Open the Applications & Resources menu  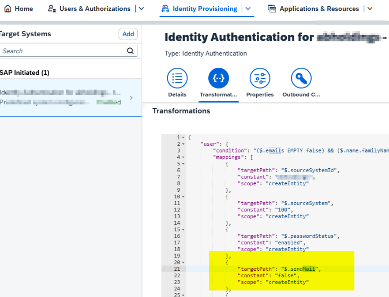319,9
